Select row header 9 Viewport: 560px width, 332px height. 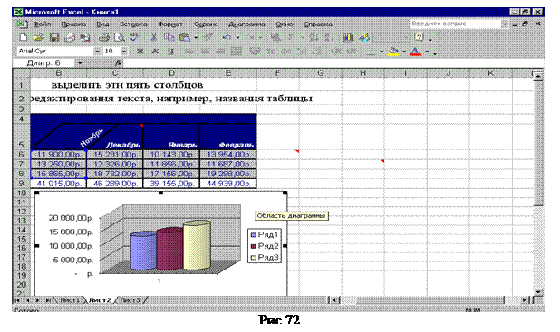tap(22, 184)
